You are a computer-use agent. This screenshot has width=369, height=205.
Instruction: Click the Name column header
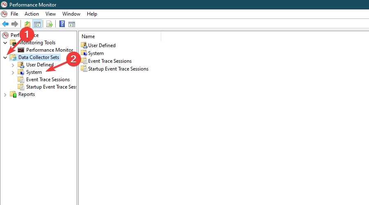pos(120,36)
